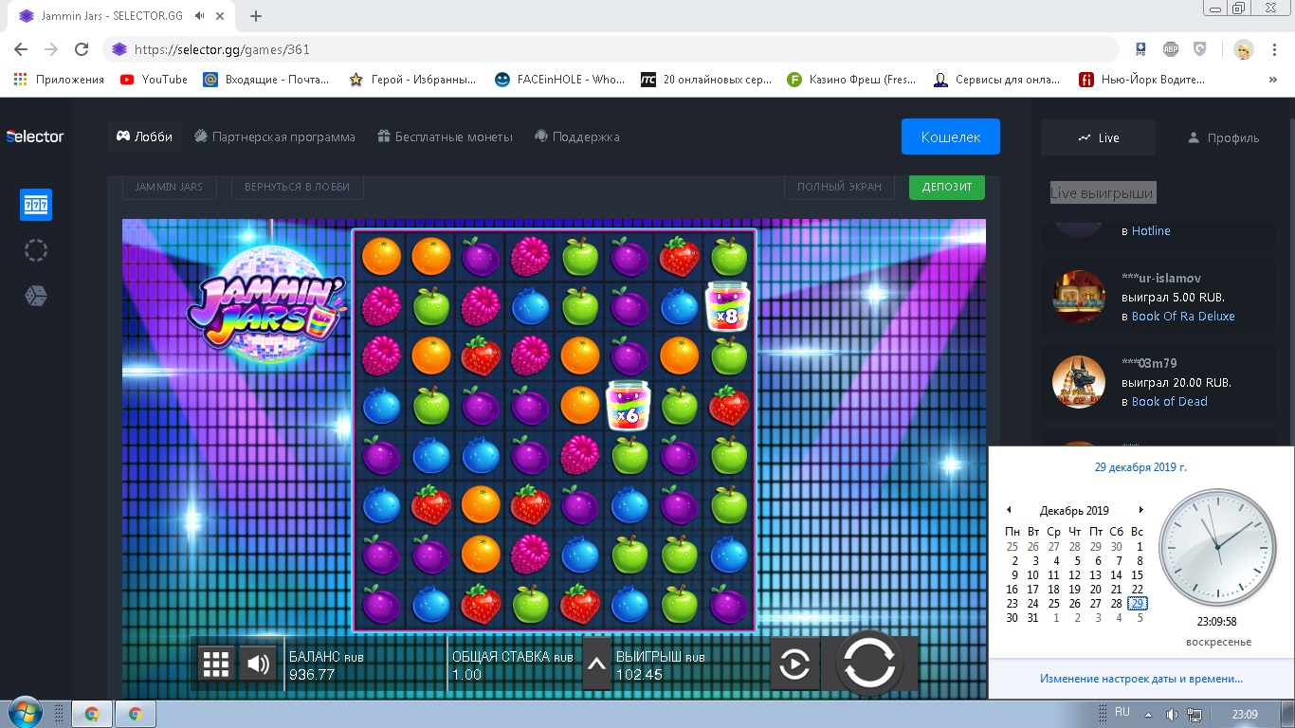This screenshot has height=728, width=1295.
Task: Open the Герой - Избранны... bookmark
Action: pos(412,80)
